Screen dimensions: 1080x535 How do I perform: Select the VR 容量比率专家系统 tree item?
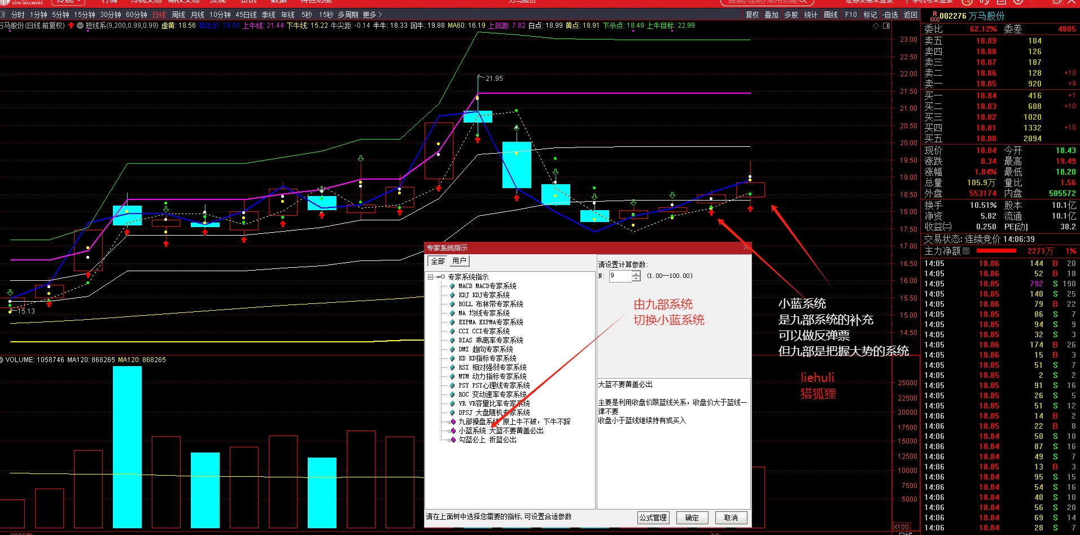tap(494, 403)
